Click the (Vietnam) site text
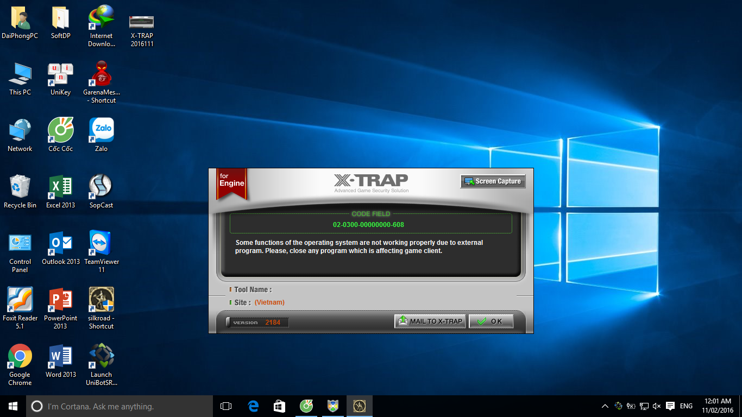Screen dimensions: 742x417 pos(269,302)
